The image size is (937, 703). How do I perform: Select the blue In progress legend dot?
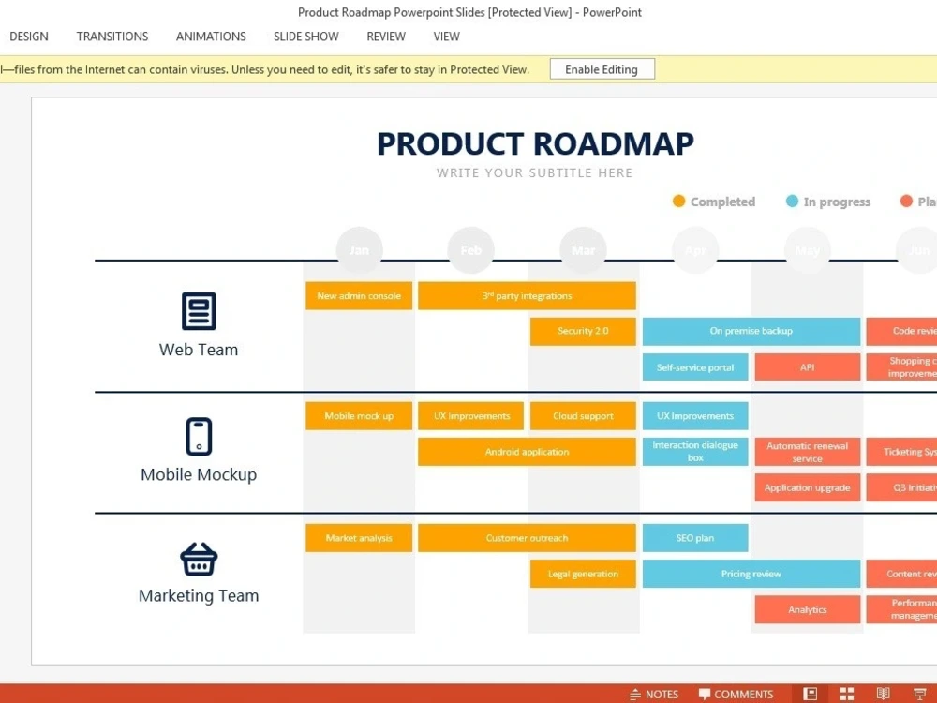point(792,201)
